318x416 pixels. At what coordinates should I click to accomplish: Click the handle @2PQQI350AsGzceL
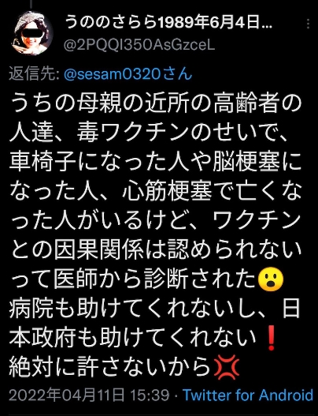139,45
